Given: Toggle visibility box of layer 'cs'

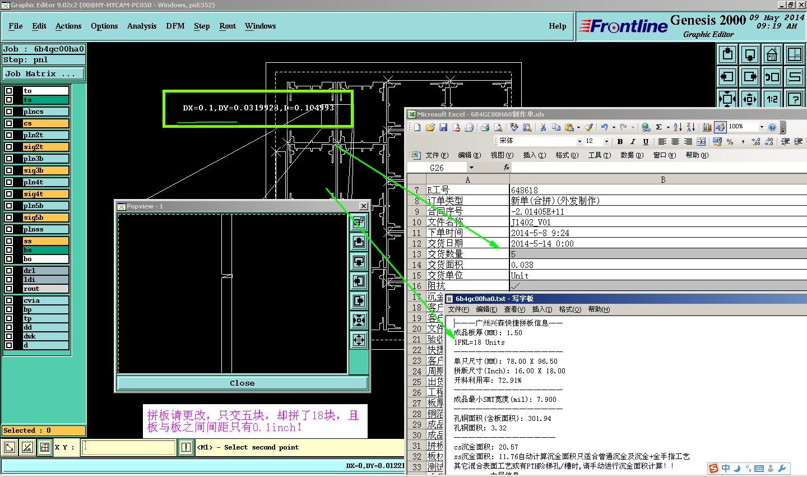Looking at the screenshot, I should [x=9, y=123].
